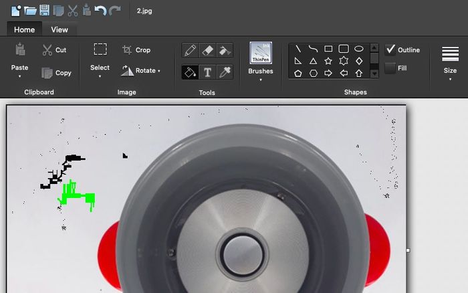Uncheck the Outline checkbox

(390, 50)
